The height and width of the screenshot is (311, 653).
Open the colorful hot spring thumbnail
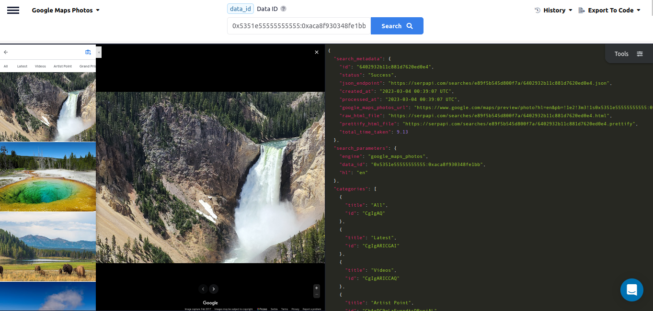(48, 177)
